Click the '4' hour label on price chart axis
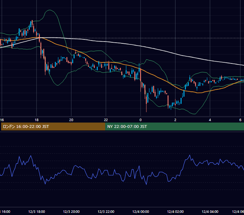Viewport: 244px width, 215px height. (210, 120)
